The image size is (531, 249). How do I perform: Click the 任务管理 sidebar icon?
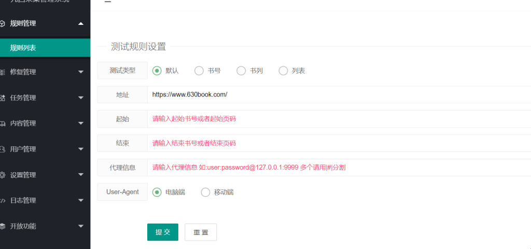(x=2, y=98)
